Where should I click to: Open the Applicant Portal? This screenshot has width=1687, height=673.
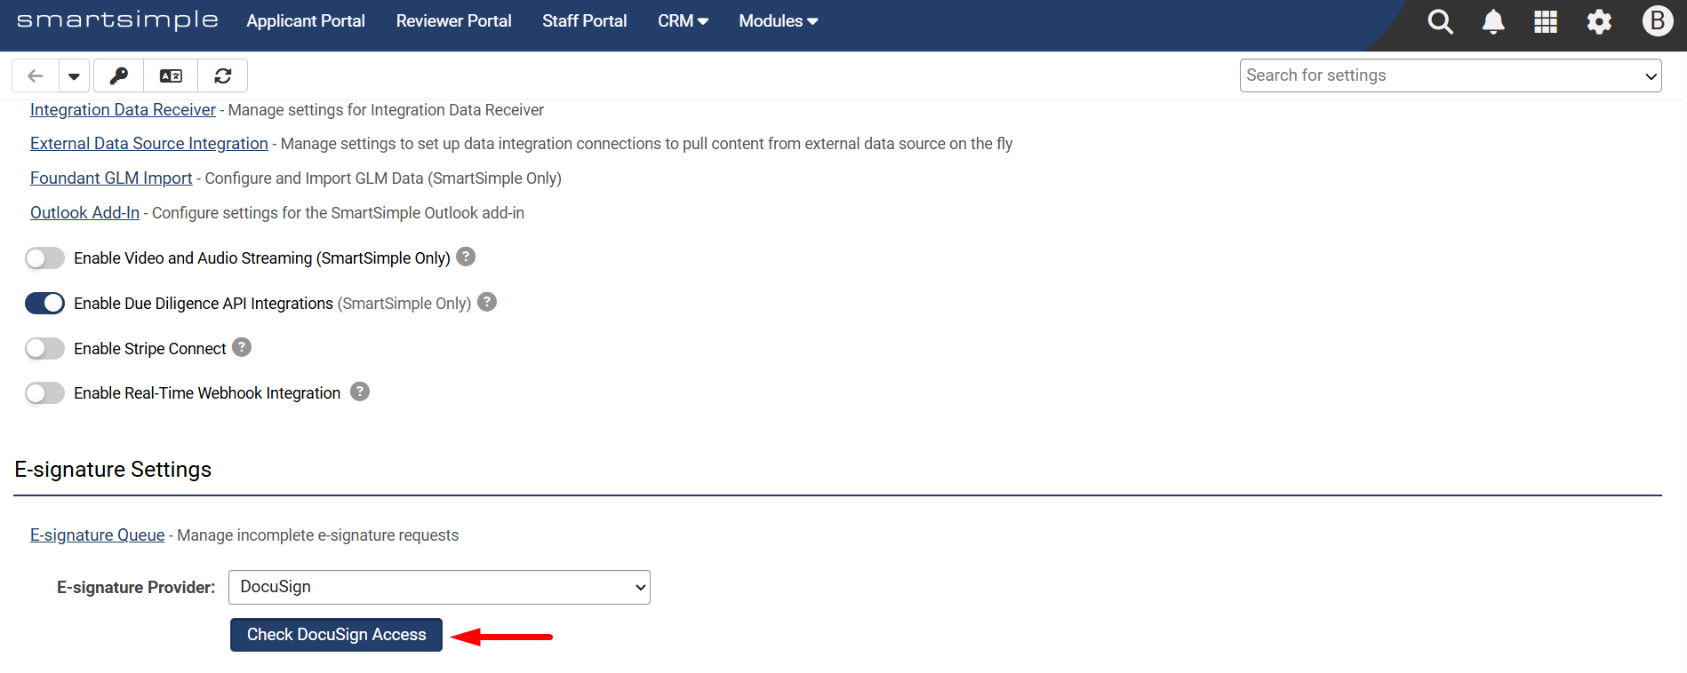pos(306,21)
